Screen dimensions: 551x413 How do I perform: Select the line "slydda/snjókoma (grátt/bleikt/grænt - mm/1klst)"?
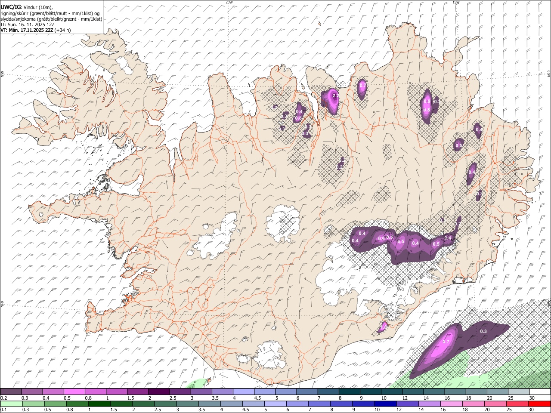point(51,18)
